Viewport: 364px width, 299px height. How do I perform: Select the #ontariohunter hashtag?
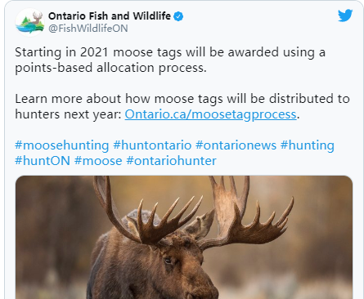click(x=171, y=161)
